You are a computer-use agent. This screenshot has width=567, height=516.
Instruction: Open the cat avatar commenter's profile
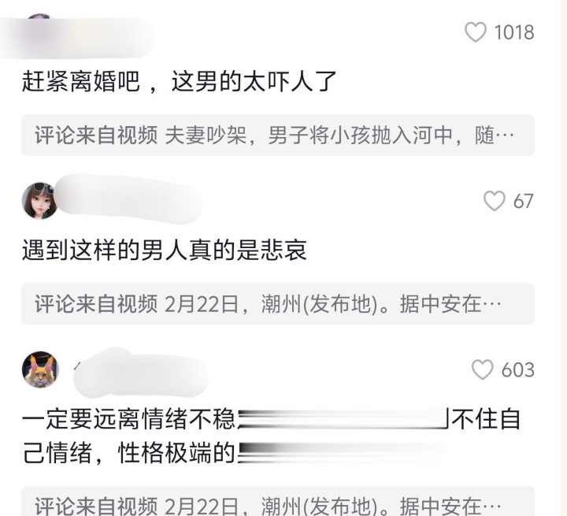40,369
